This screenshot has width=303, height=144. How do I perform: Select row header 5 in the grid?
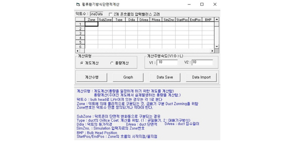(80, 42)
